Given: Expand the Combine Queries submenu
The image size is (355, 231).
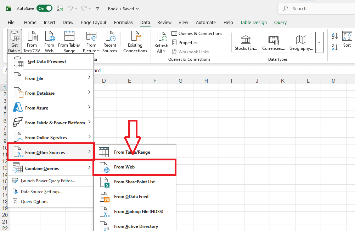Looking at the screenshot, I should [x=51, y=168].
